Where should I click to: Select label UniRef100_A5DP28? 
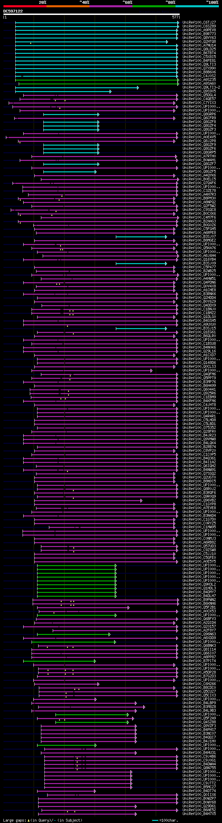pyautogui.click(x=199, y=672)
